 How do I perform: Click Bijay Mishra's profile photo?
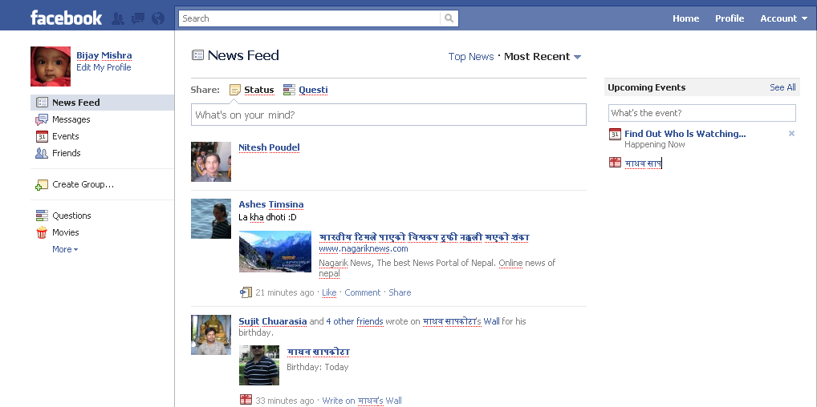pyautogui.click(x=51, y=66)
